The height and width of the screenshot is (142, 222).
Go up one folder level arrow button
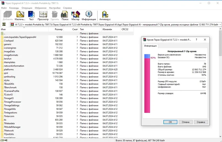pos(4,24)
